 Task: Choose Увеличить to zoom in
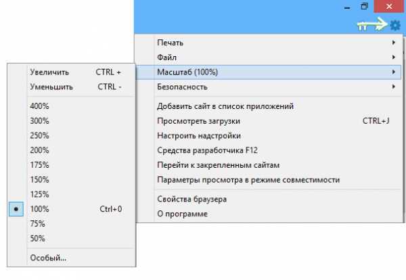[49, 72]
